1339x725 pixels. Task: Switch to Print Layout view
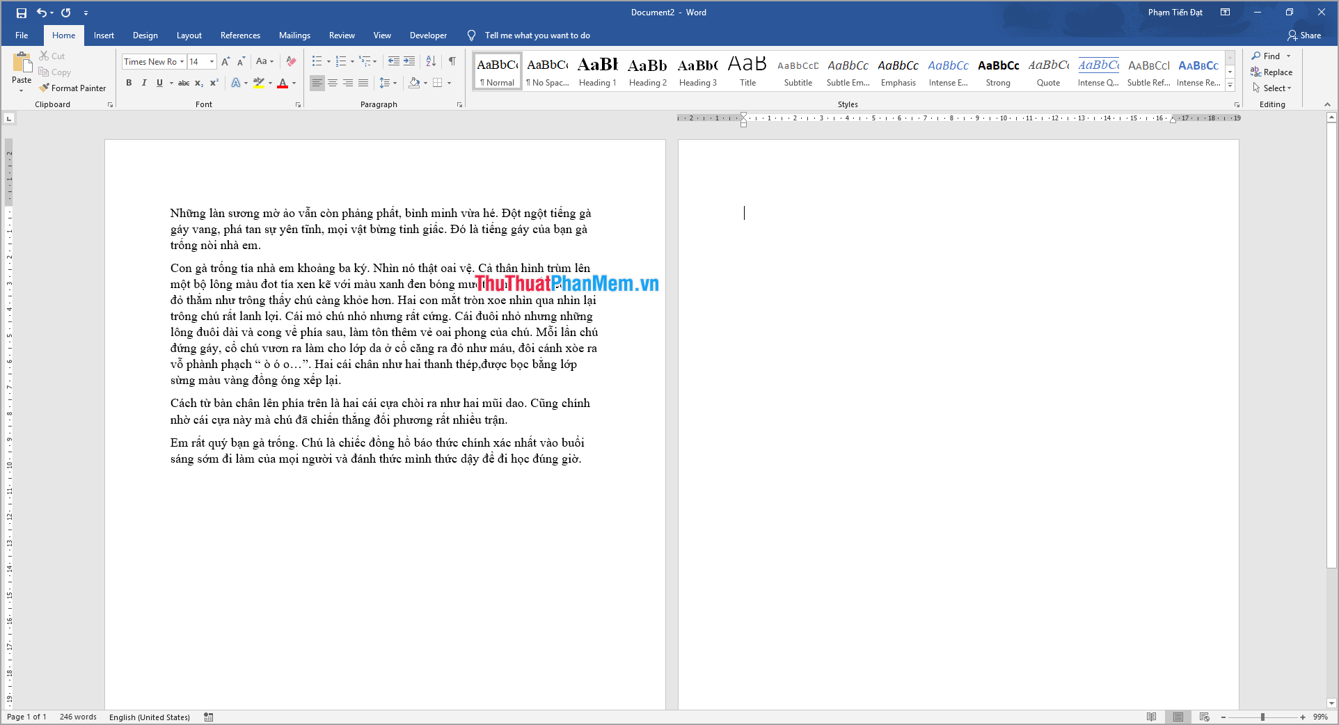pyautogui.click(x=1178, y=717)
